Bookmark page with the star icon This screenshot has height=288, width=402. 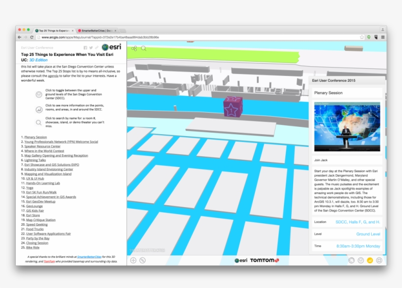coord(362,37)
